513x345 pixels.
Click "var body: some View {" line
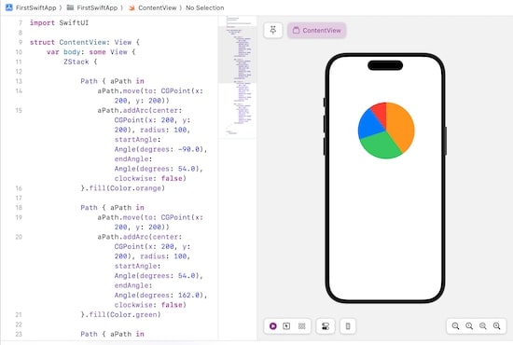pos(91,52)
